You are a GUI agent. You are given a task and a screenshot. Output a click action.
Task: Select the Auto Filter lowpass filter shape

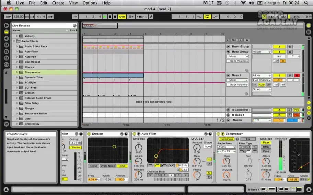tap(150, 165)
